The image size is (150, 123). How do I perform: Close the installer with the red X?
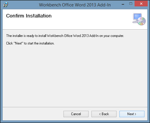pyautogui.click(x=141, y=4)
